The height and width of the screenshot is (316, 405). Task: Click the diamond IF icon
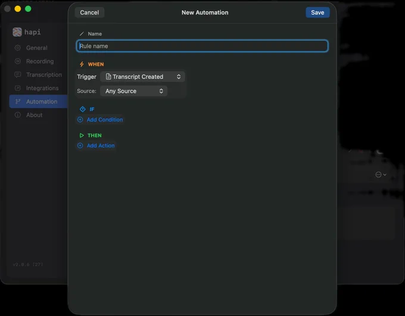[82, 109]
